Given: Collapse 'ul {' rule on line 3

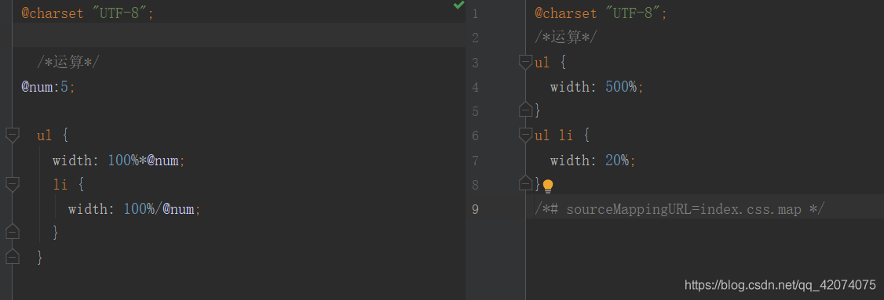Looking at the screenshot, I should (525, 62).
